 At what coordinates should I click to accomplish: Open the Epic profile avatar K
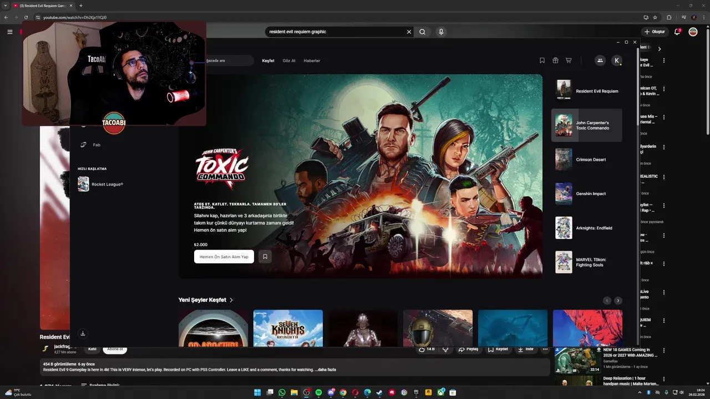617,60
